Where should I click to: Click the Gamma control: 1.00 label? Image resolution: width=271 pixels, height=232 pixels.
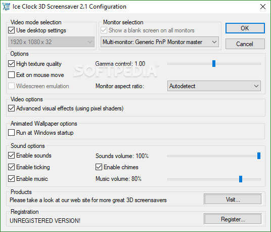pos(120,64)
